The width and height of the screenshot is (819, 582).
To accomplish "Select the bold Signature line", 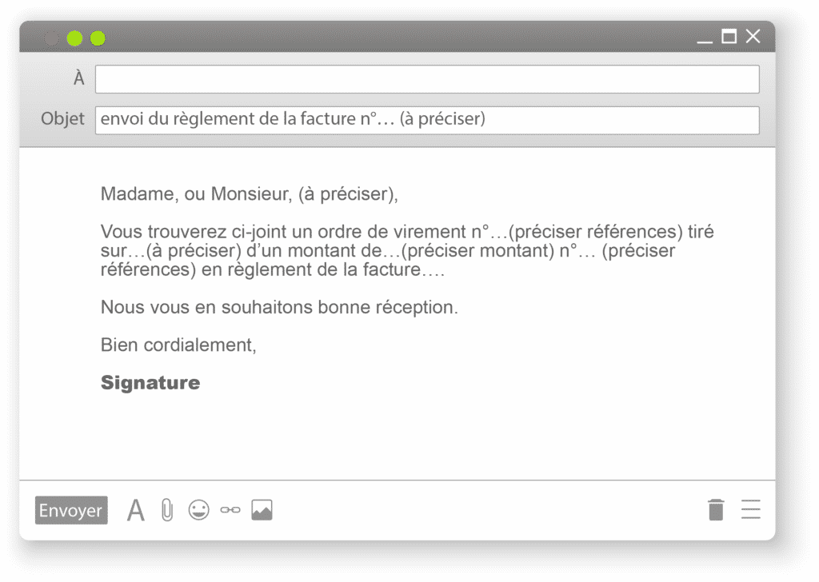I will [x=150, y=382].
